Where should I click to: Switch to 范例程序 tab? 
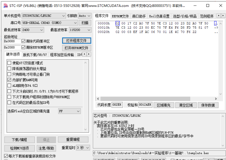click(x=207, y=16)
